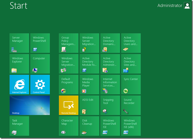Switch to the Desktop tile

[30, 105]
